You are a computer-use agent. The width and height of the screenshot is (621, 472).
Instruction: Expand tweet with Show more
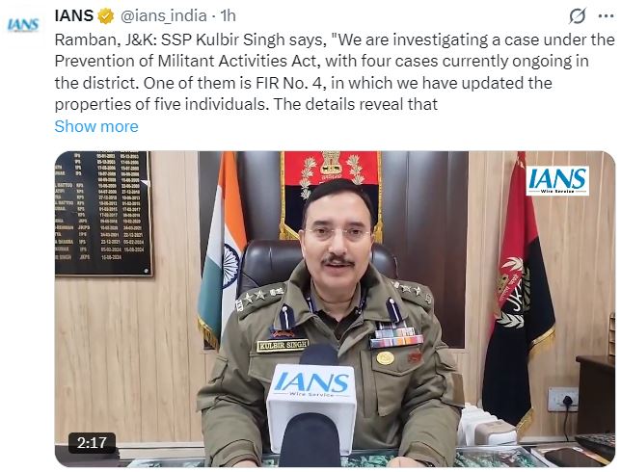[96, 126]
